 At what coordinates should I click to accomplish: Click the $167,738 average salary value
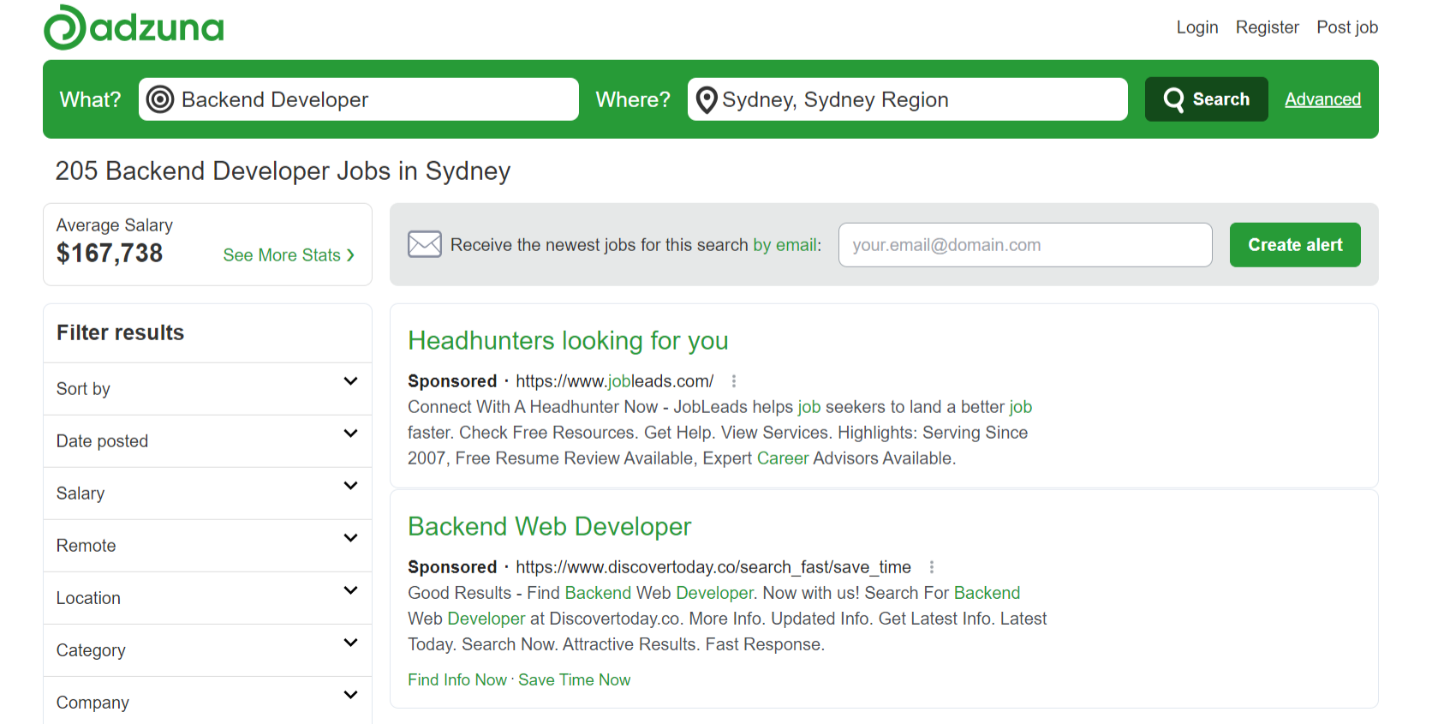[x=110, y=254]
